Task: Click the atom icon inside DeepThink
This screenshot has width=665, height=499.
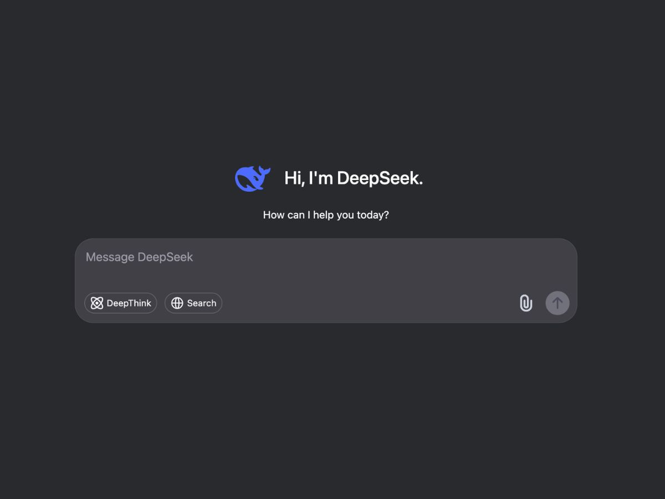Action: point(97,303)
